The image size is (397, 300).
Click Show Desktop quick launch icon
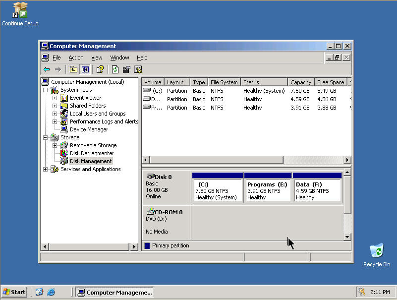(39, 292)
